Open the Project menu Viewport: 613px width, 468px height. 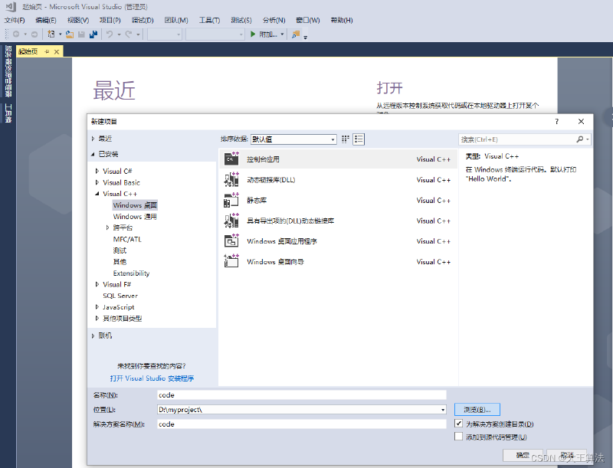(x=110, y=21)
